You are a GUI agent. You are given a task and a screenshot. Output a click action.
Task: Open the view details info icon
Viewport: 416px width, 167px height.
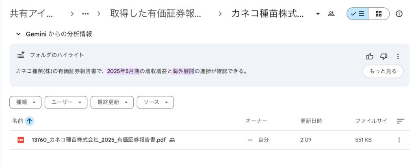(399, 14)
